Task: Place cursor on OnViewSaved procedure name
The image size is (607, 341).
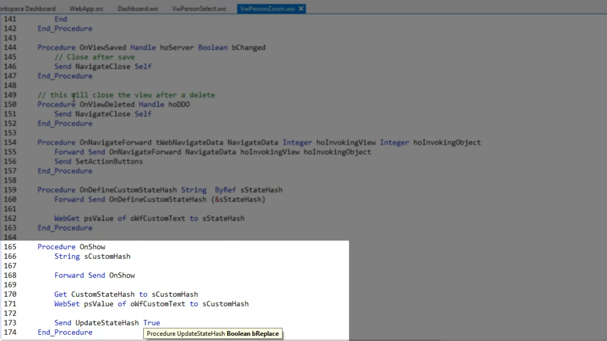Action: click(x=103, y=48)
